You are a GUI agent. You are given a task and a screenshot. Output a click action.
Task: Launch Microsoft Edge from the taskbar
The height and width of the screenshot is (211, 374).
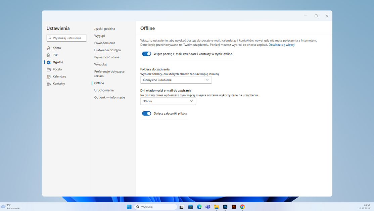click(x=199, y=207)
